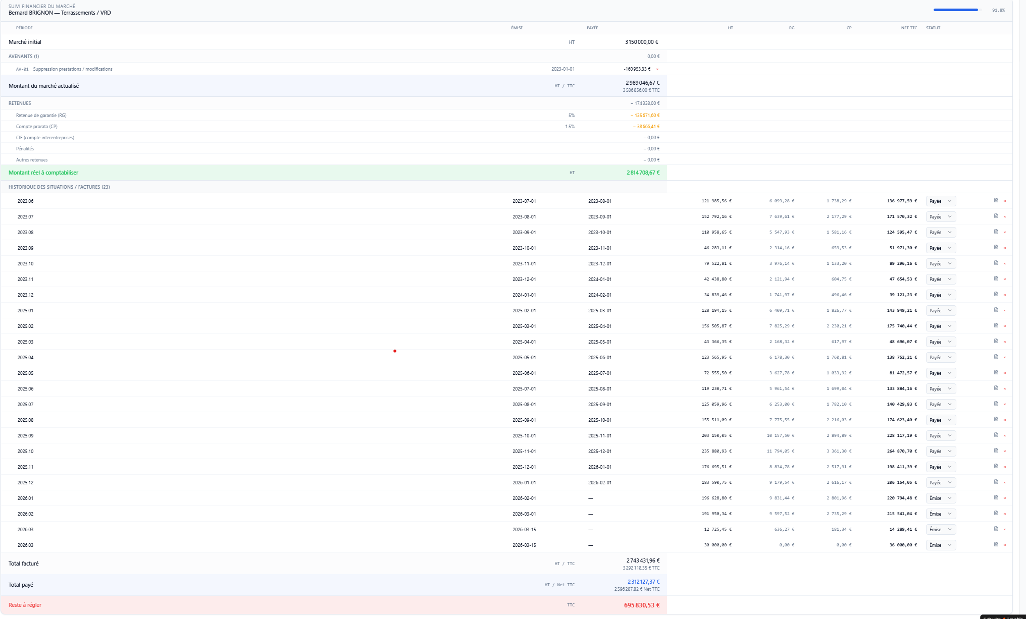Image resolution: width=1026 pixels, height=619 pixels.
Task: Delete the situation row 2023.10
Action: tap(1004, 263)
